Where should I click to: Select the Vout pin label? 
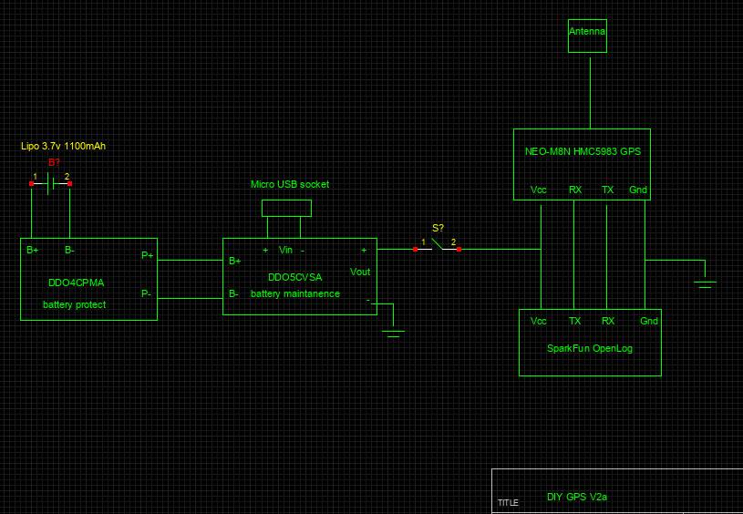[x=361, y=272]
